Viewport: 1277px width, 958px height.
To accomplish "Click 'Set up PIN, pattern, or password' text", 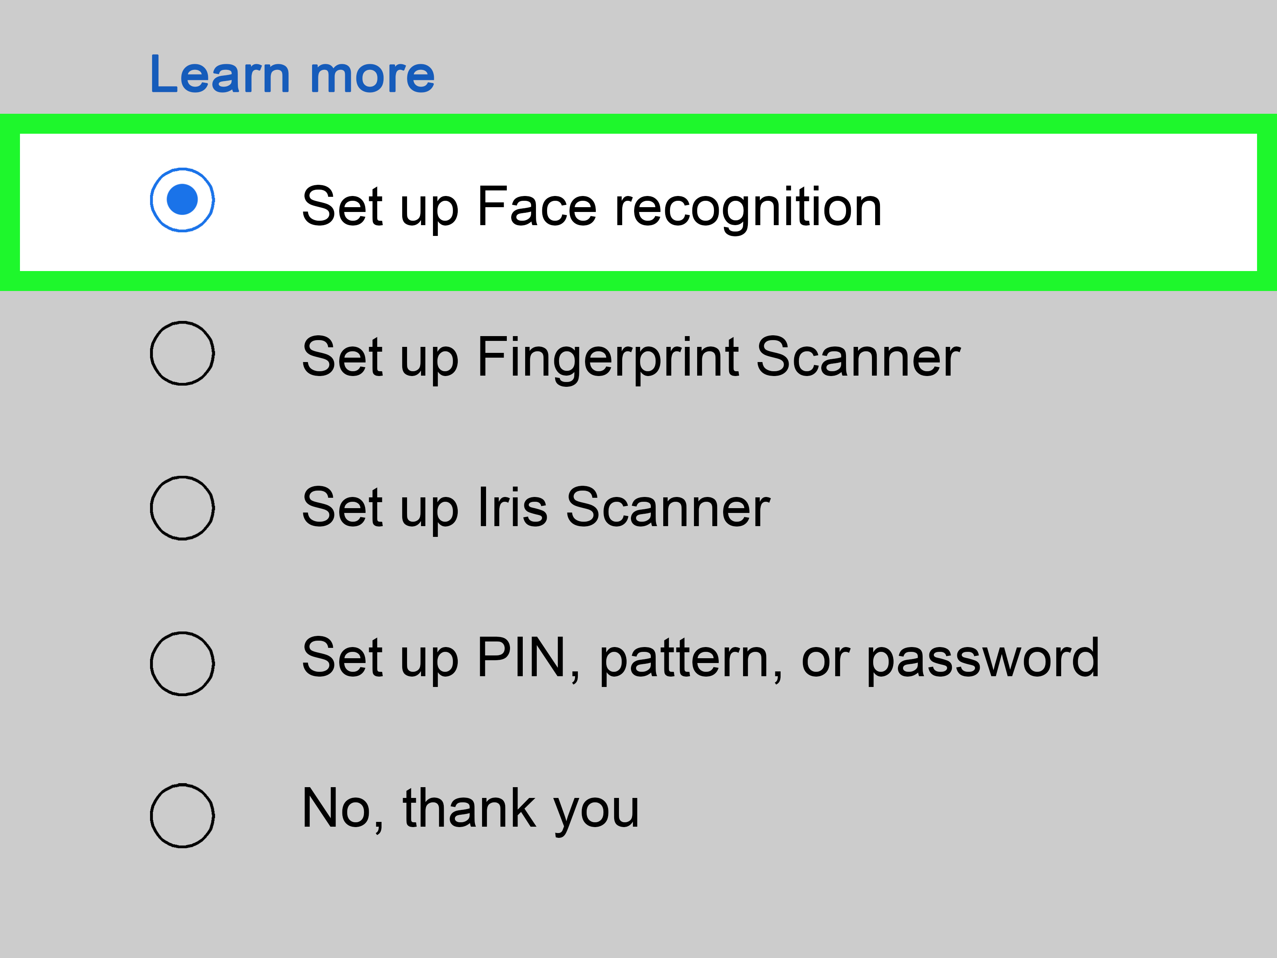I will click(700, 658).
